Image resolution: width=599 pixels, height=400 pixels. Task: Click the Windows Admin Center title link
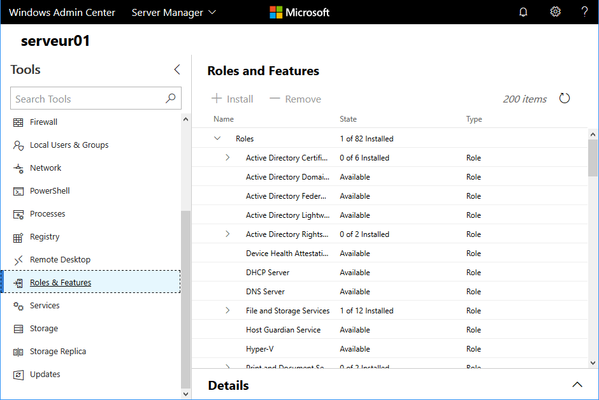pos(62,12)
